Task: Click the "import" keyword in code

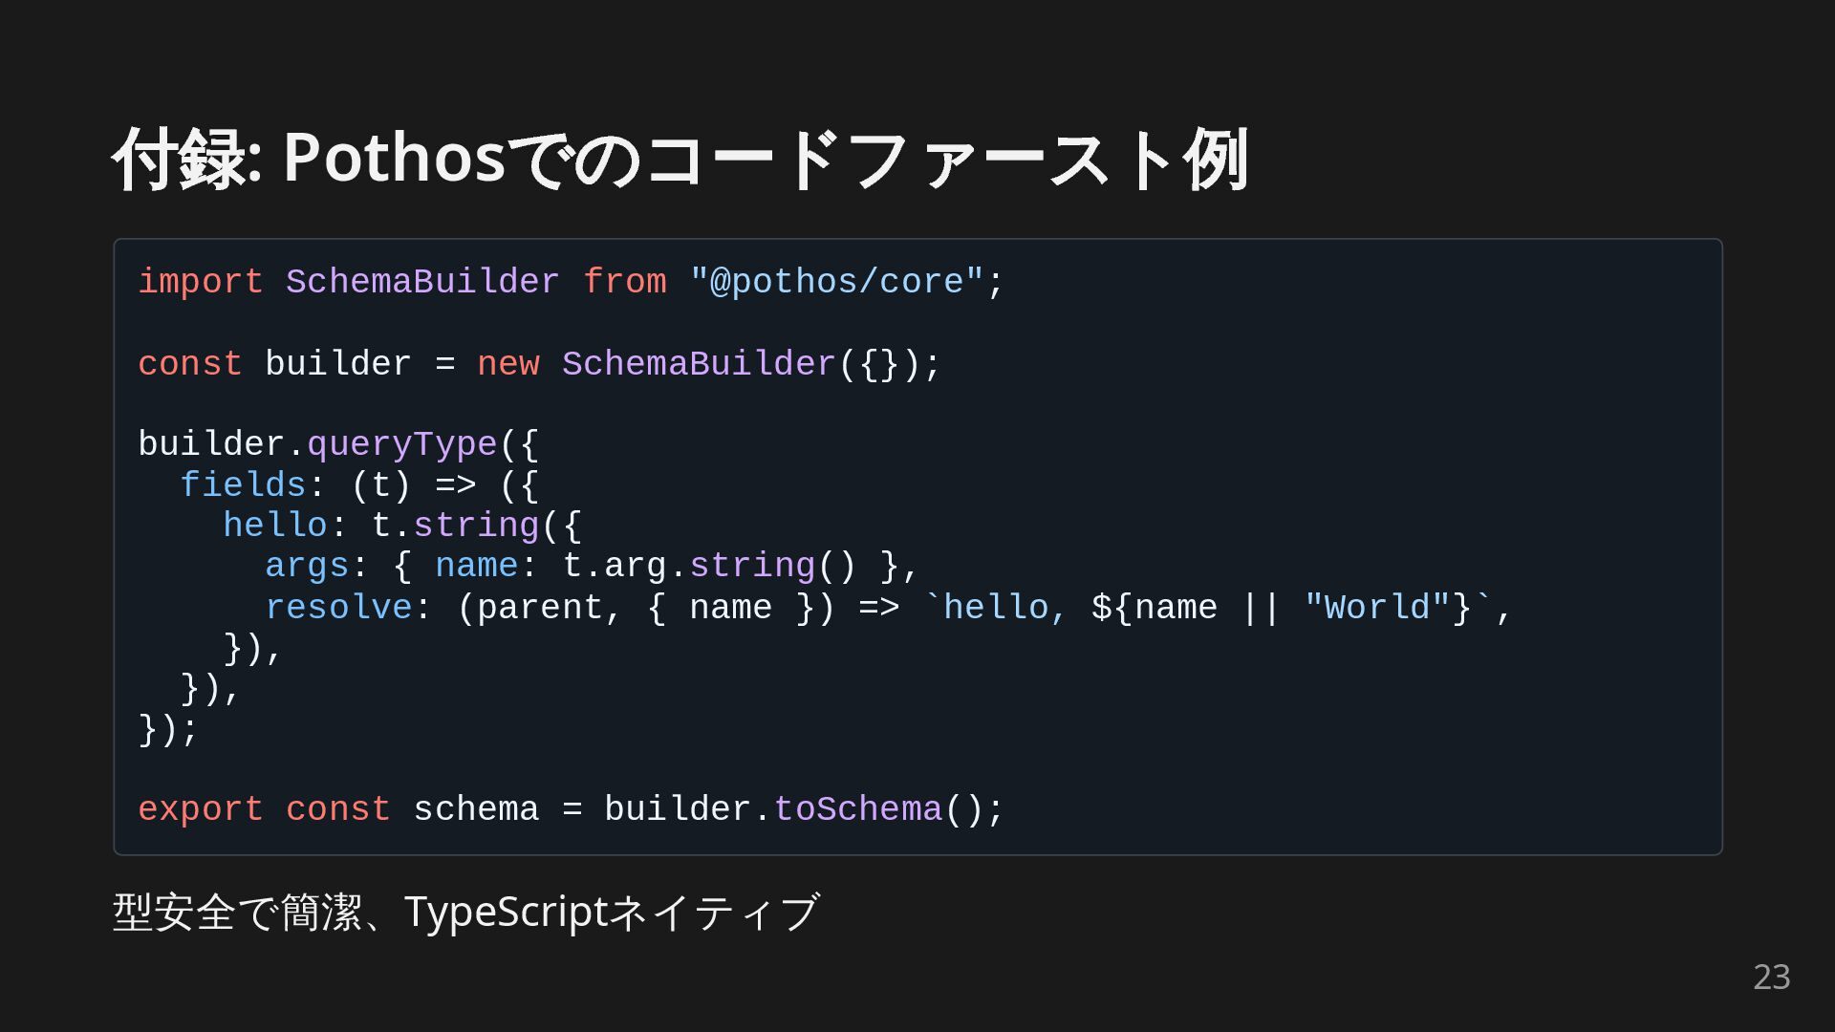Action: 200,282
